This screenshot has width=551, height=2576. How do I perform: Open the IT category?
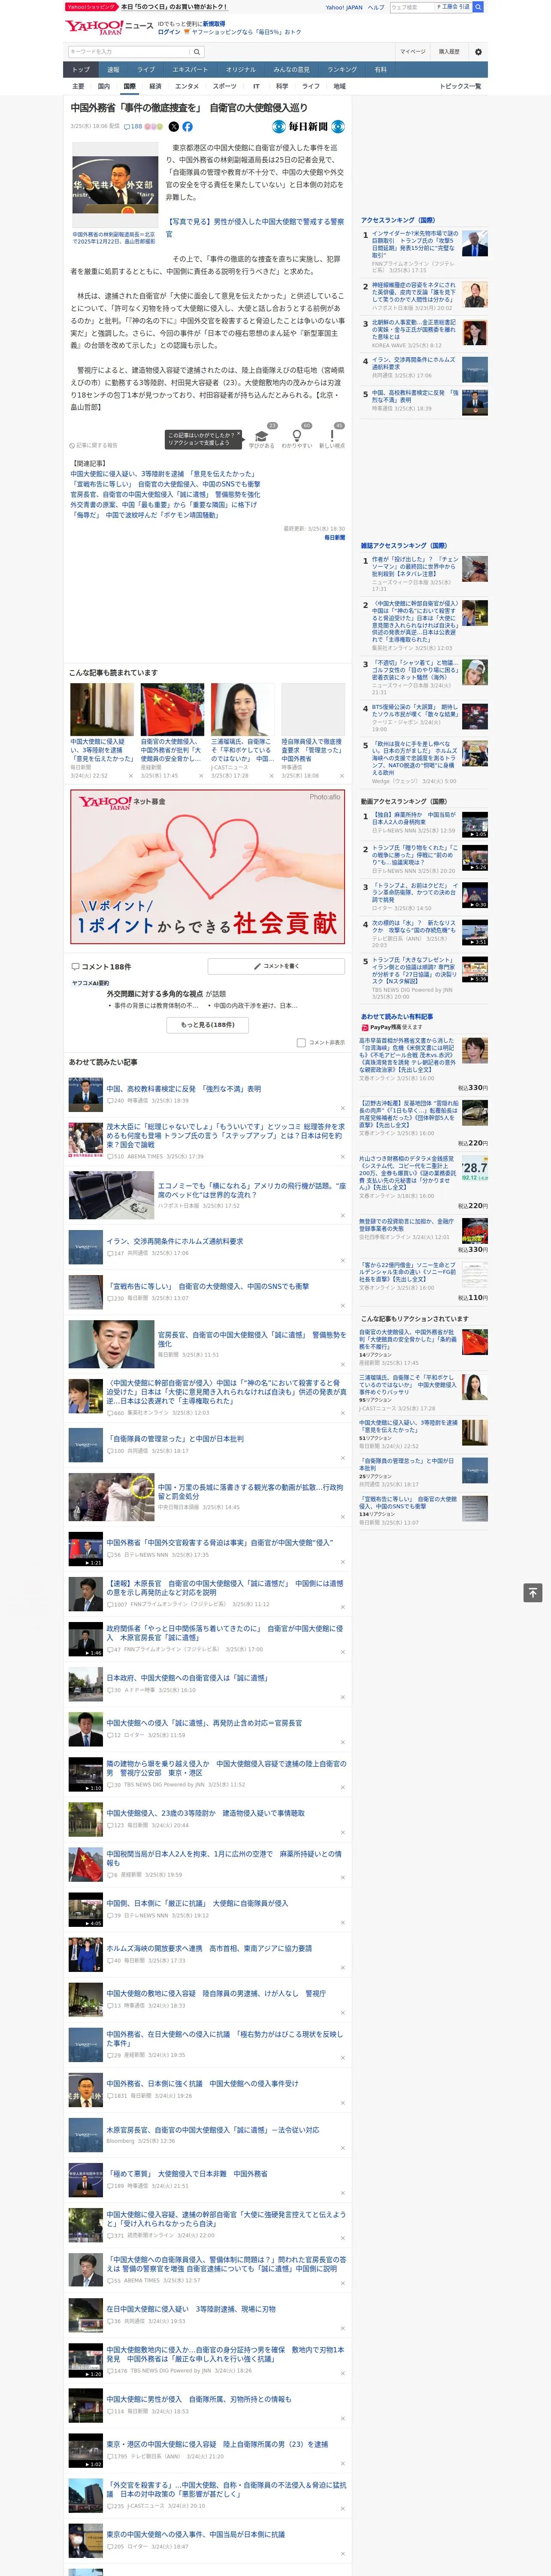coord(256,86)
